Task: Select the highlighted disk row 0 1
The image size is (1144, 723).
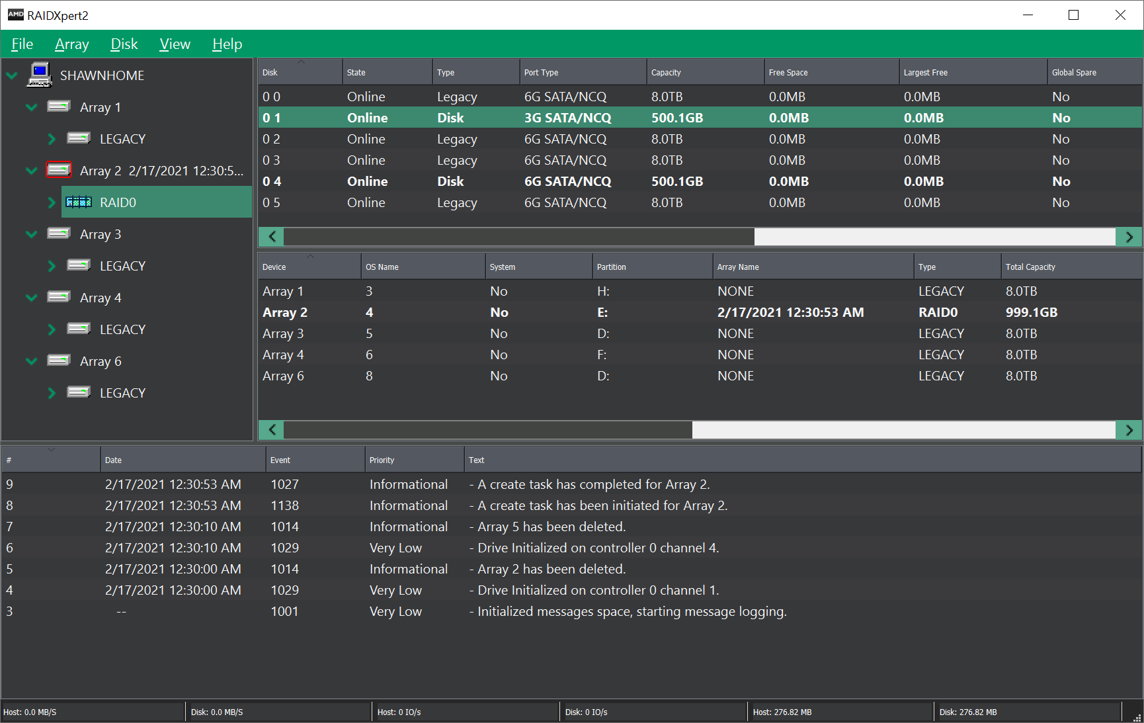Action: (x=700, y=118)
